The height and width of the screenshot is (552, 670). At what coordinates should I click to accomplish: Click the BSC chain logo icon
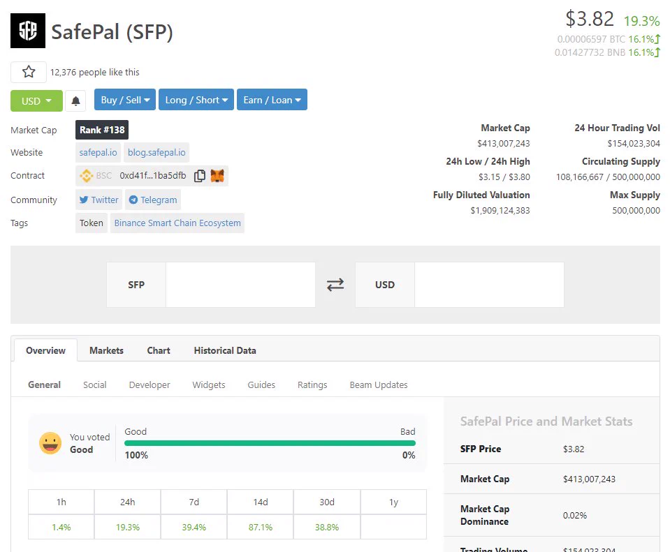(x=87, y=176)
